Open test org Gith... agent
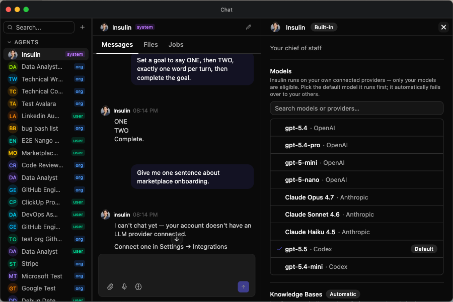Viewport: 453px width, 302px height. click(x=46, y=239)
